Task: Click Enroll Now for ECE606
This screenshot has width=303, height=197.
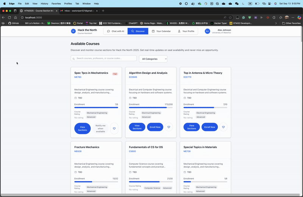Action: [x=155, y=127]
